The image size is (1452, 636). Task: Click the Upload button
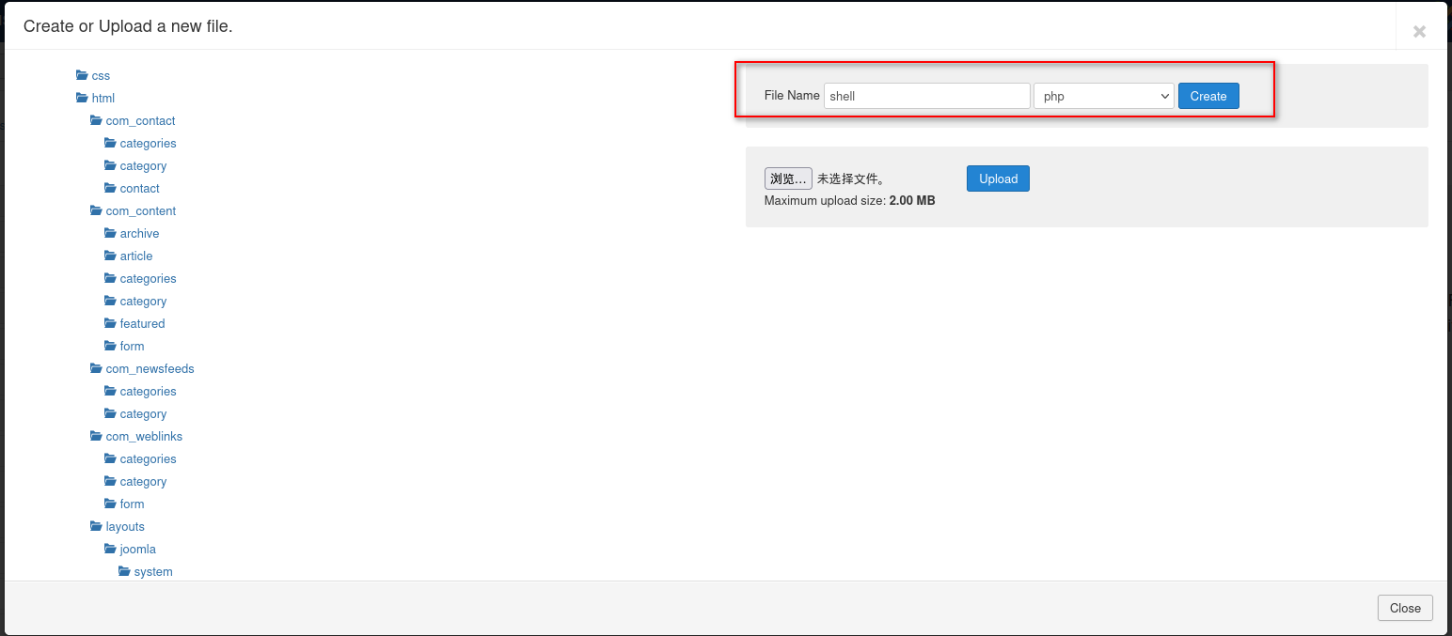(998, 178)
